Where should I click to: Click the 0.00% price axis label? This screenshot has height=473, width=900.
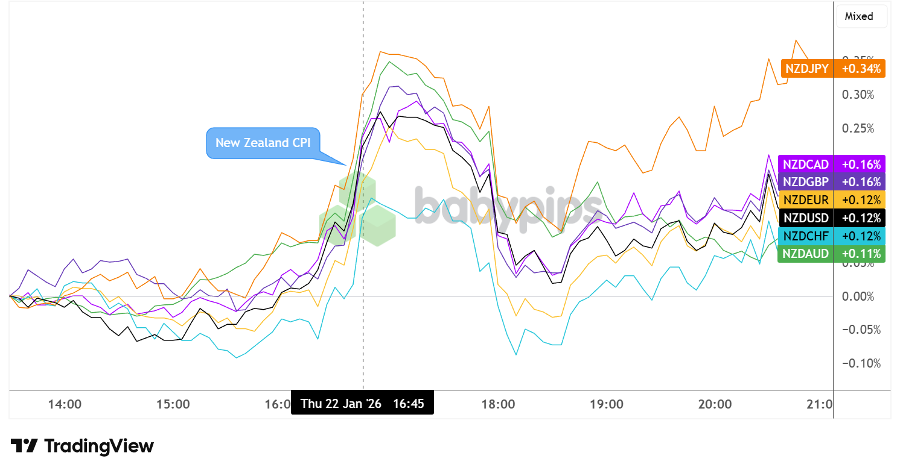(x=858, y=296)
